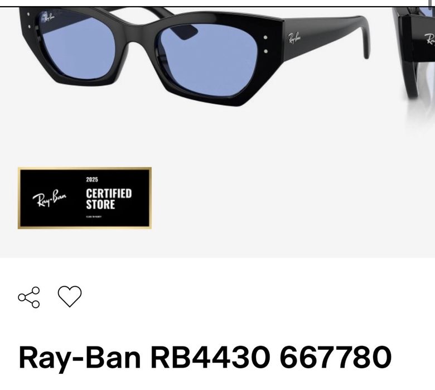Screen dimensions: 435x390
Task: Click the CERTIFIED STORE text
Action: 109,199
